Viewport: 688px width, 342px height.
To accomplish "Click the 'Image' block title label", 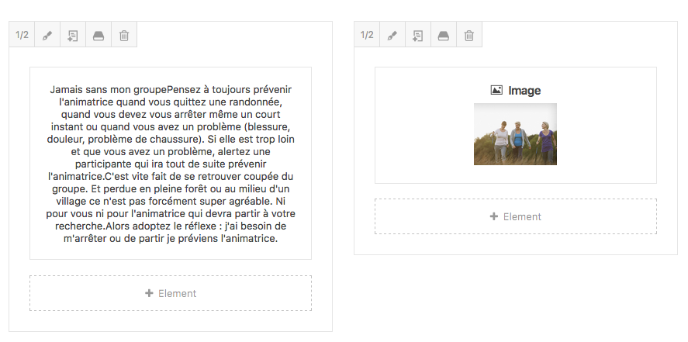I will coord(524,91).
